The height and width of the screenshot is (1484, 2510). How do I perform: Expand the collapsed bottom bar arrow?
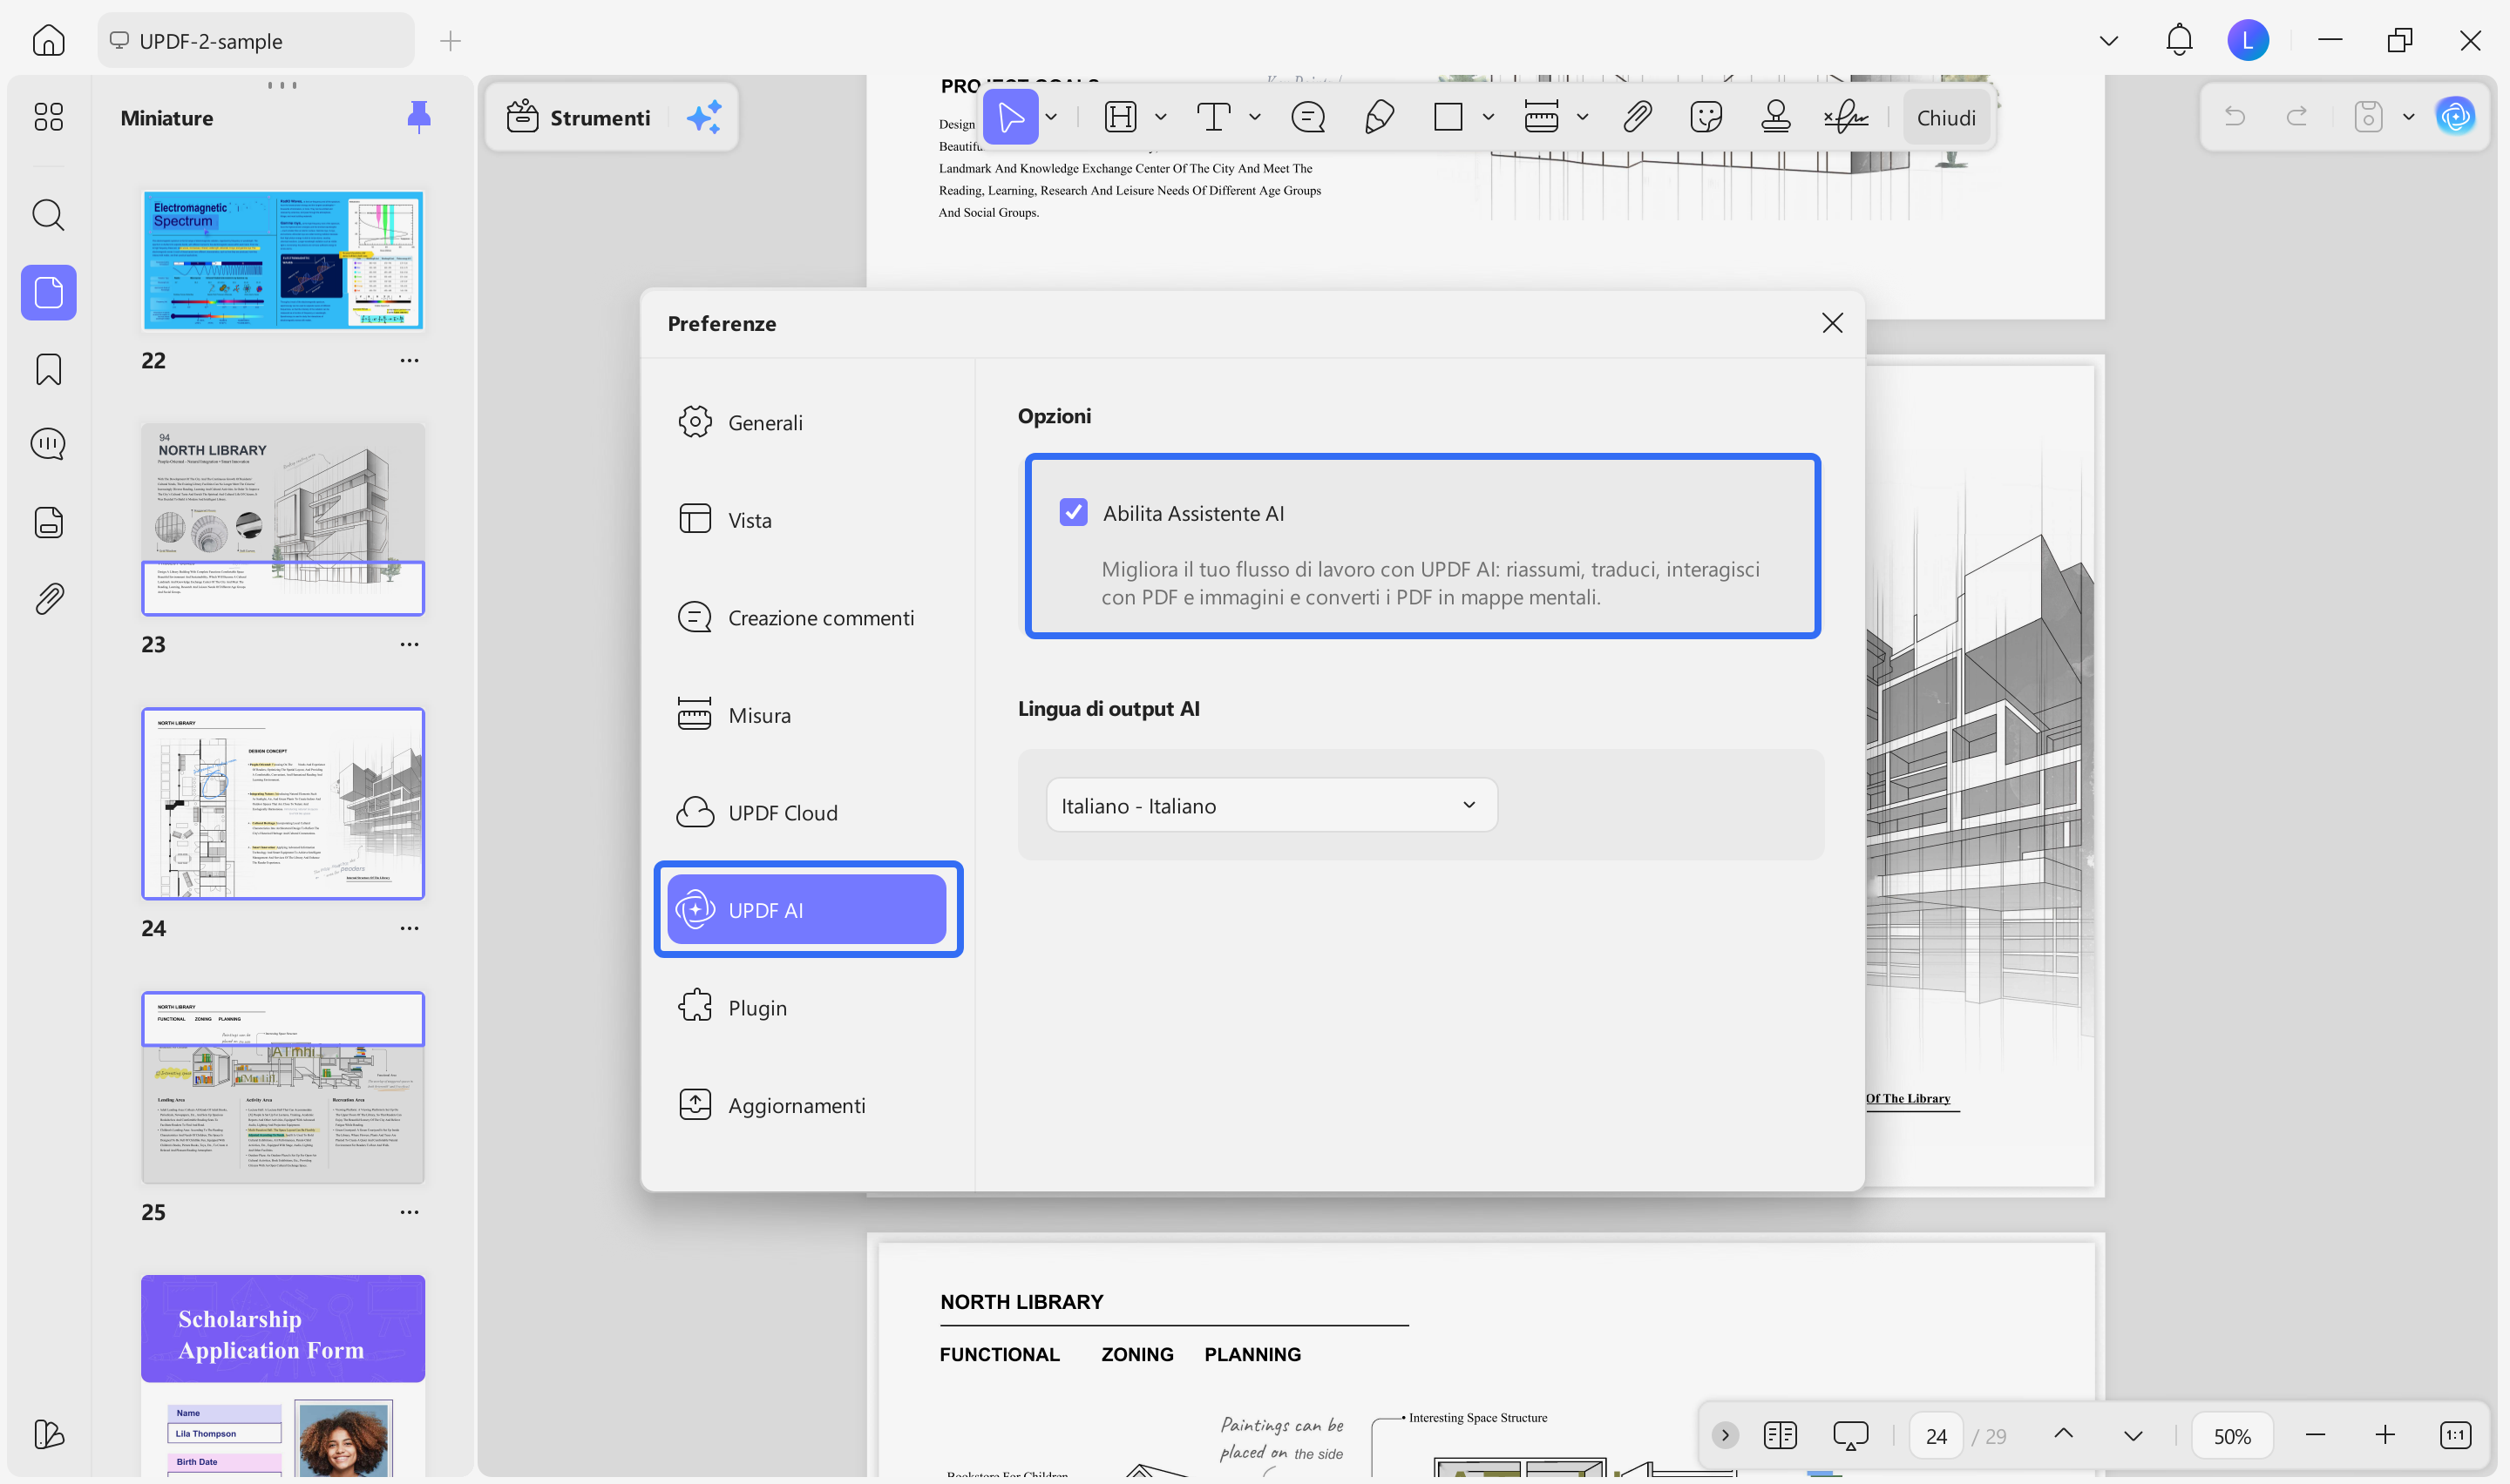pyautogui.click(x=1725, y=1435)
